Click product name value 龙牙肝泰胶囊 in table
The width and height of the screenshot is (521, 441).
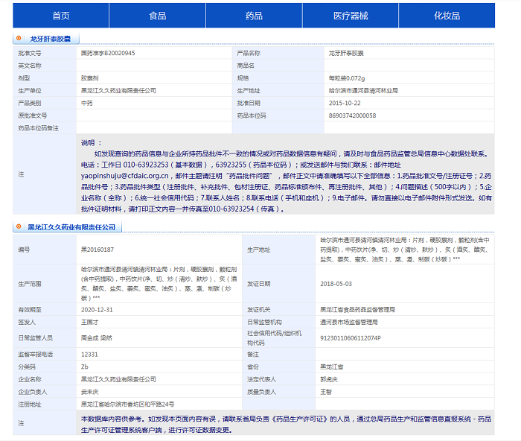[x=346, y=53]
